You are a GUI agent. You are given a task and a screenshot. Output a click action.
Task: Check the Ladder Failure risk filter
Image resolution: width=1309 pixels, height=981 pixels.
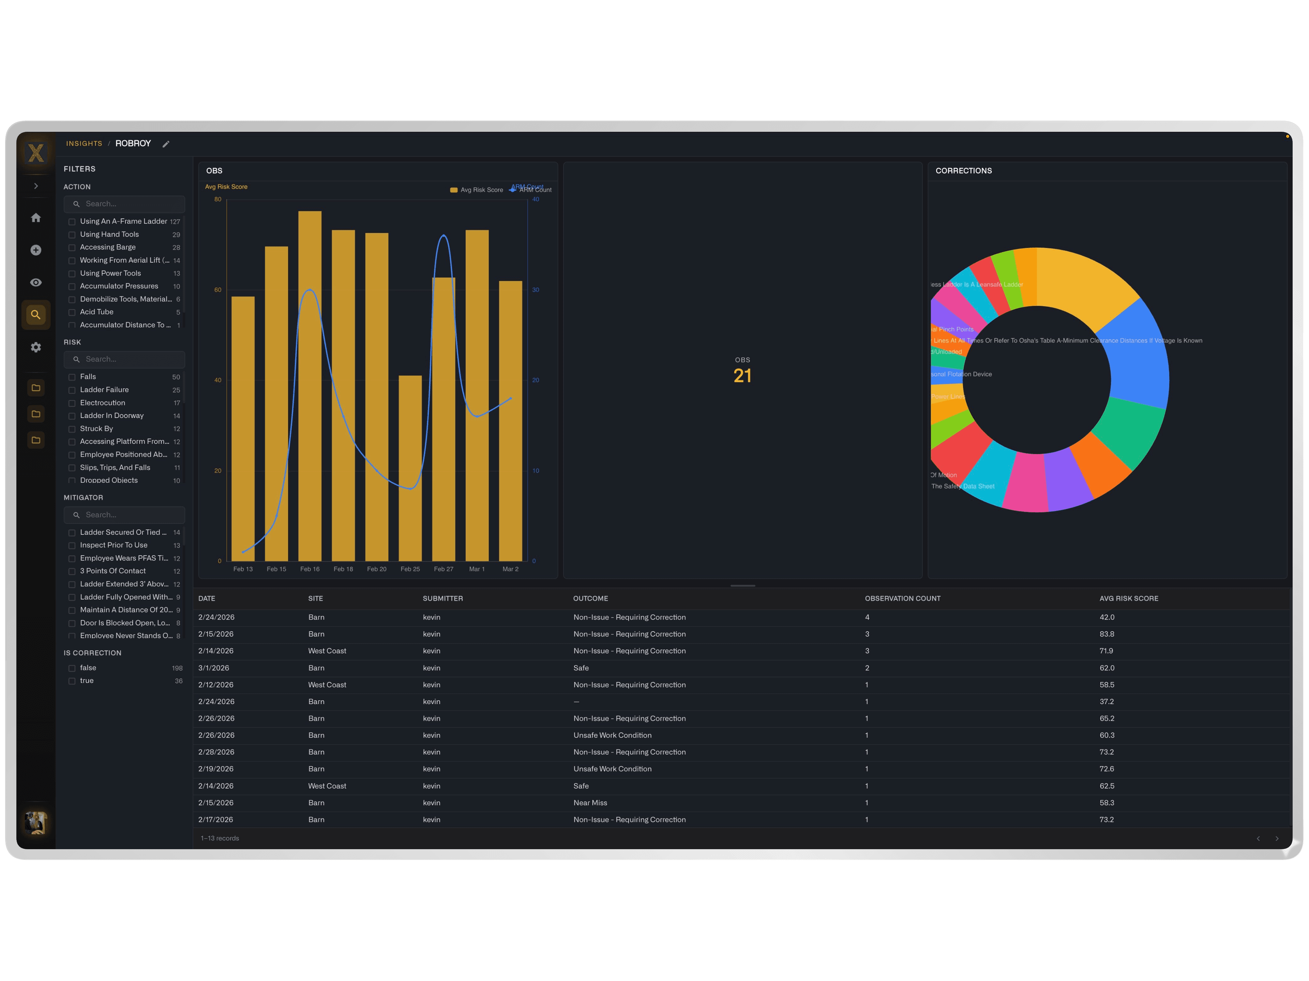coord(72,390)
